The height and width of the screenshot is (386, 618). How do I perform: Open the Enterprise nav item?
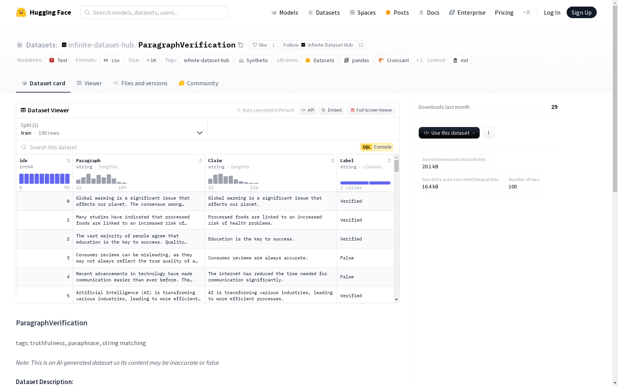pos(467,12)
